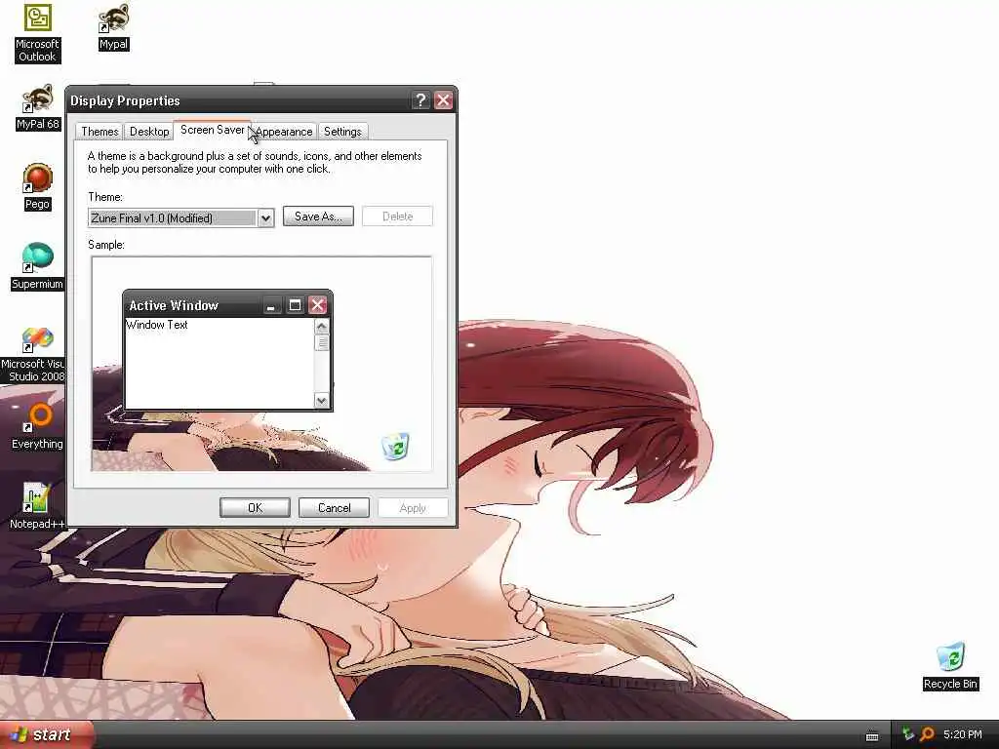Open the Microsoft Outlook desktop icon
The image size is (999, 749).
[x=37, y=33]
